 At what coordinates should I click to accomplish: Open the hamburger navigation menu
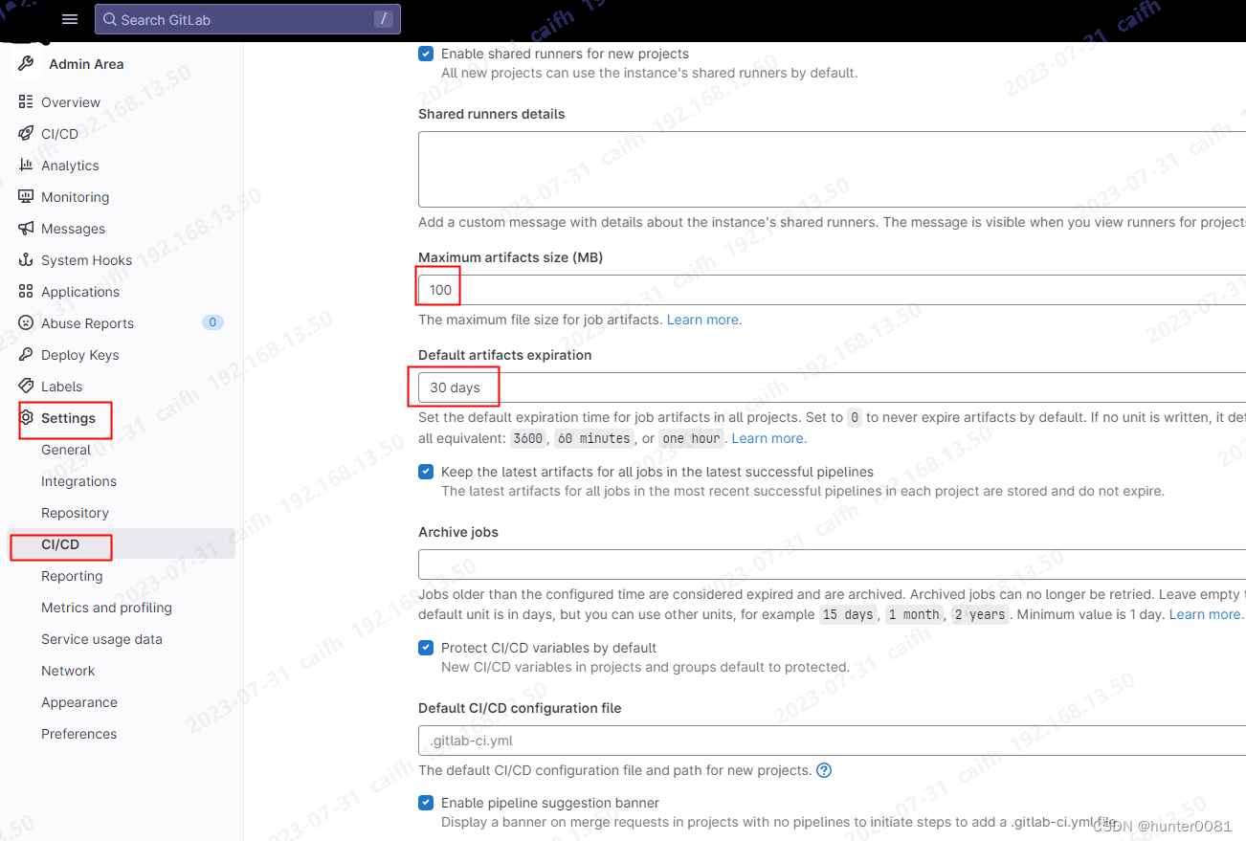[x=69, y=18]
